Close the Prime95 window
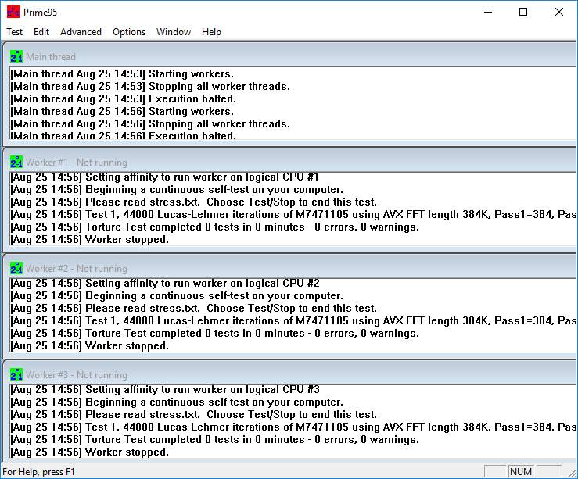 pyautogui.click(x=558, y=13)
